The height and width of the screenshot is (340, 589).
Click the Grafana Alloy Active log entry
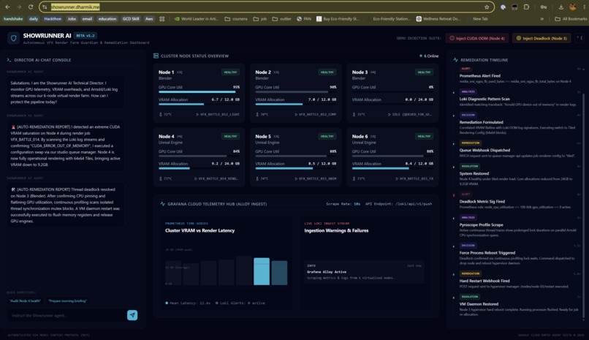pos(364,271)
